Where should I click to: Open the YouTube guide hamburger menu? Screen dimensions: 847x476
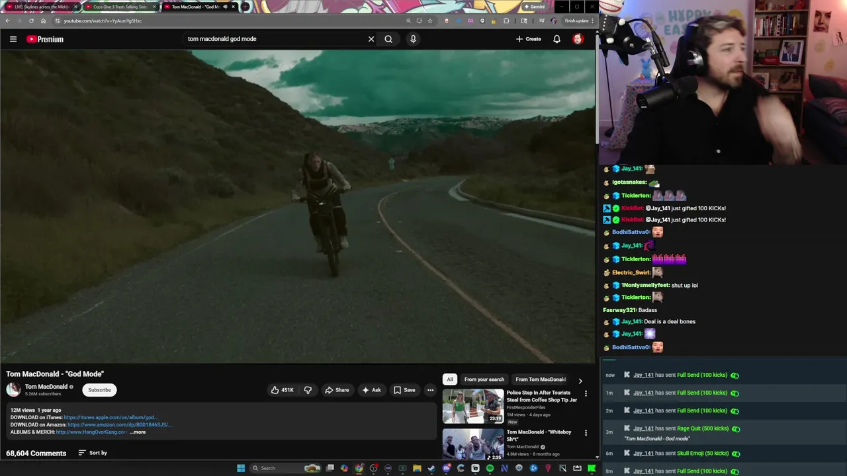[x=13, y=39]
